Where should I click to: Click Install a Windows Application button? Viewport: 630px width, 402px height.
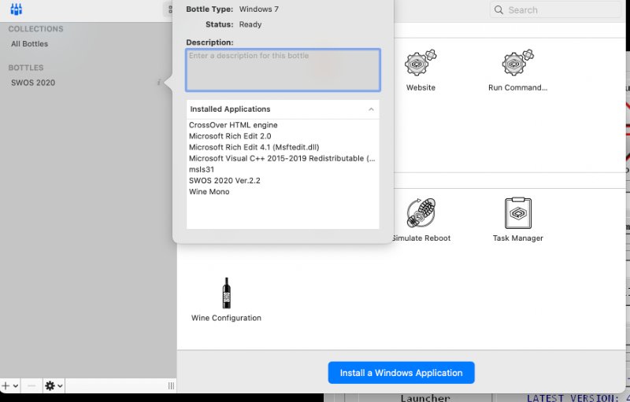click(401, 373)
